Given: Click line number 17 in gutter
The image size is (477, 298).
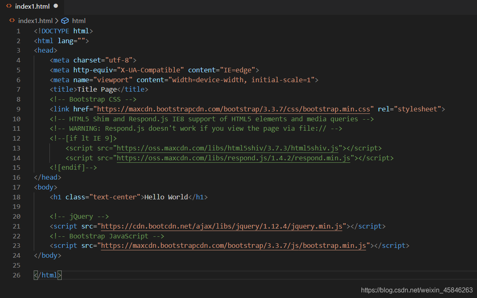Looking at the screenshot, I should click(x=16, y=187).
